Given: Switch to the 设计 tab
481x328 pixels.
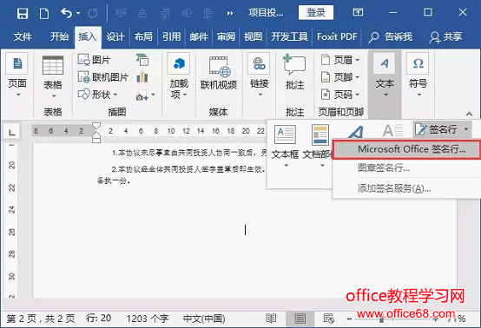Looking at the screenshot, I should click(x=115, y=36).
